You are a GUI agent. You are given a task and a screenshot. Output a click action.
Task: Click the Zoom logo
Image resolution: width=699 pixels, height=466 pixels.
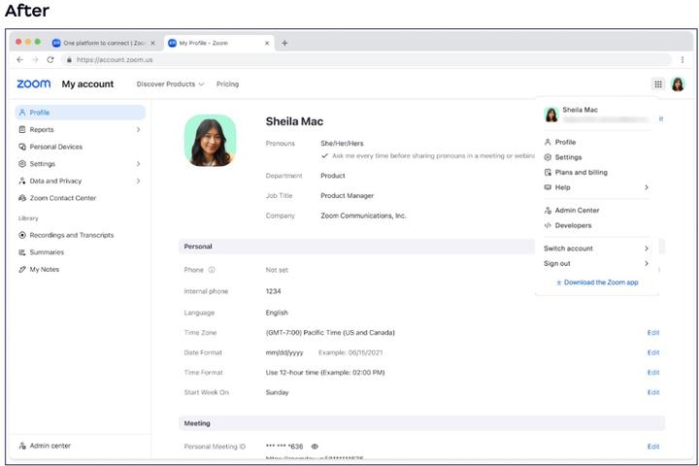click(34, 83)
